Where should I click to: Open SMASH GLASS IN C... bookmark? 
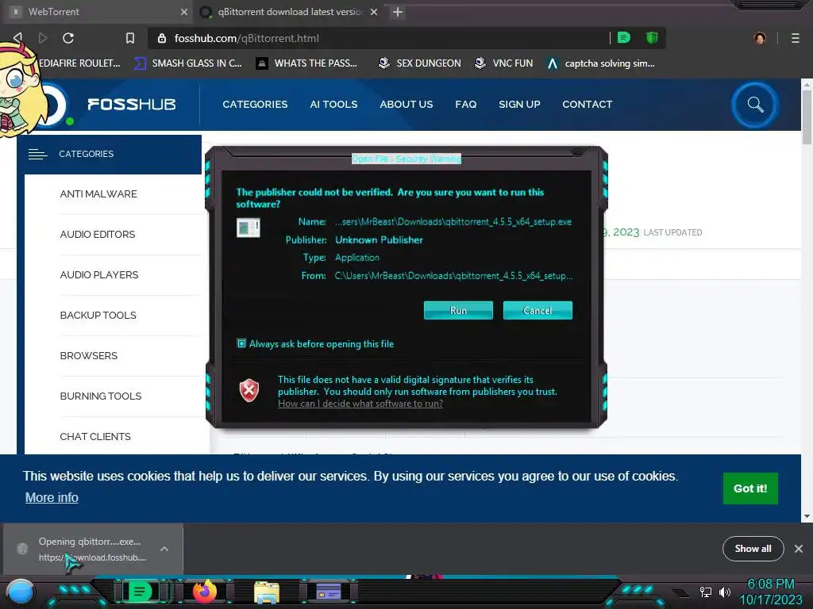coord(188,63)
